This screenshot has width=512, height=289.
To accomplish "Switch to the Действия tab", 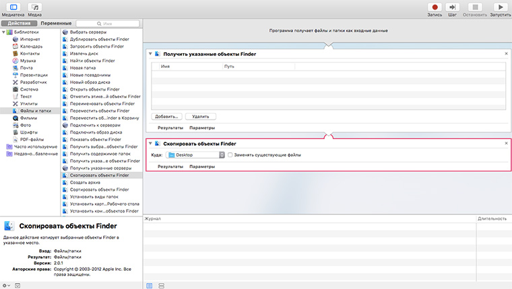I will (19, 24).
